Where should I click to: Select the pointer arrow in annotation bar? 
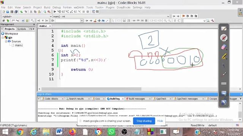224,65
